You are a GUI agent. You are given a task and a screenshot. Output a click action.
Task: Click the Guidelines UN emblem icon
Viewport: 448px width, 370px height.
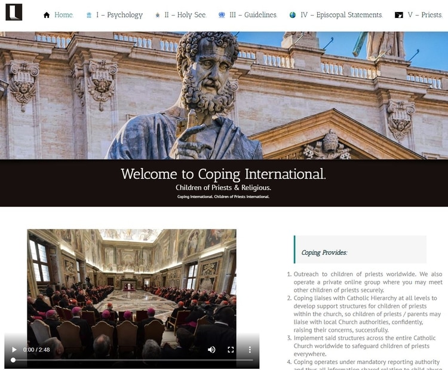(x=222, y=15)
